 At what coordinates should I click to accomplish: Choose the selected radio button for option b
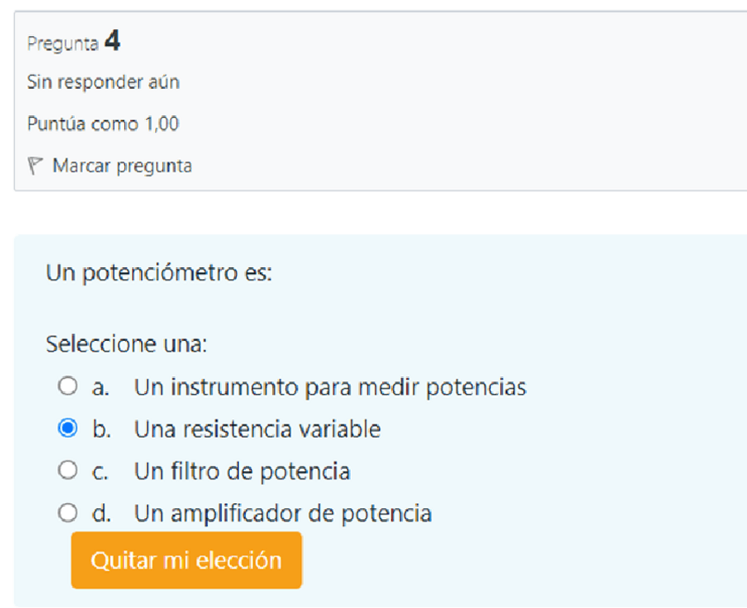67,429
